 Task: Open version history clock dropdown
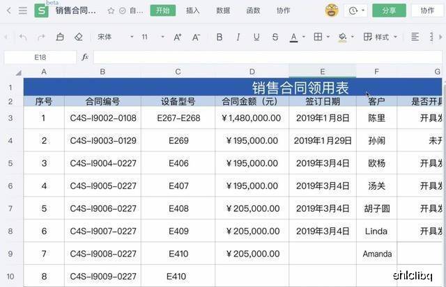coord(355,11)
